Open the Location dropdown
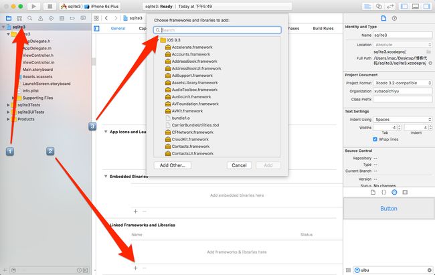 tap(402, 45)
